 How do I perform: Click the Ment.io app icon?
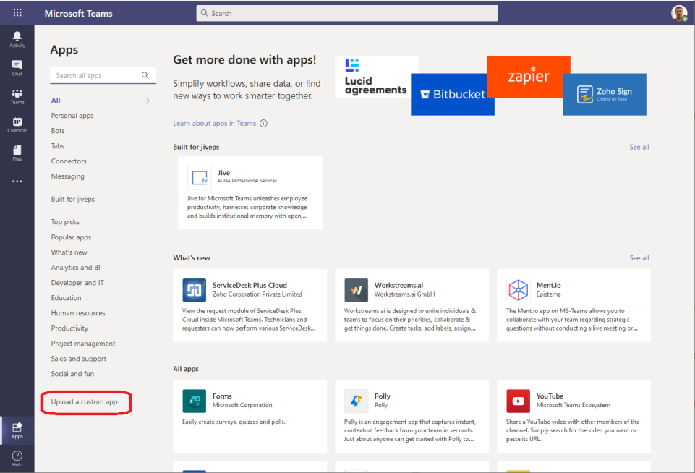(518, 290)
